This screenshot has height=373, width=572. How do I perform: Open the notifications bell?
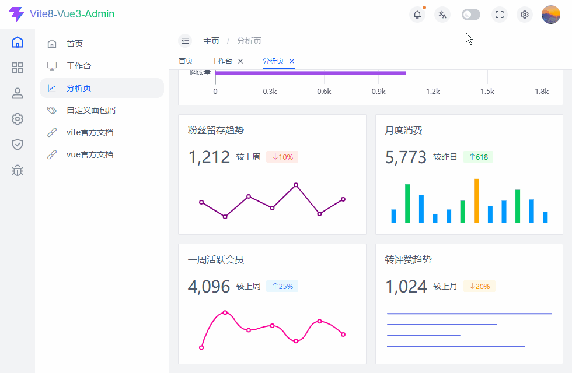pos(417,15)
